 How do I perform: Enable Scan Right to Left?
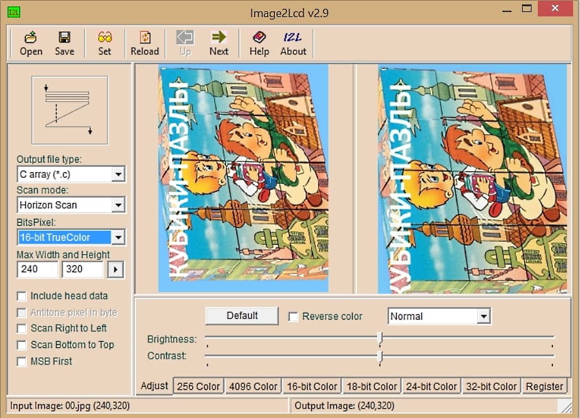[22, 328]
